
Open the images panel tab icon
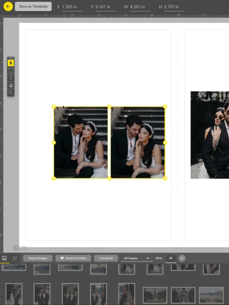(x=4, y=258)
